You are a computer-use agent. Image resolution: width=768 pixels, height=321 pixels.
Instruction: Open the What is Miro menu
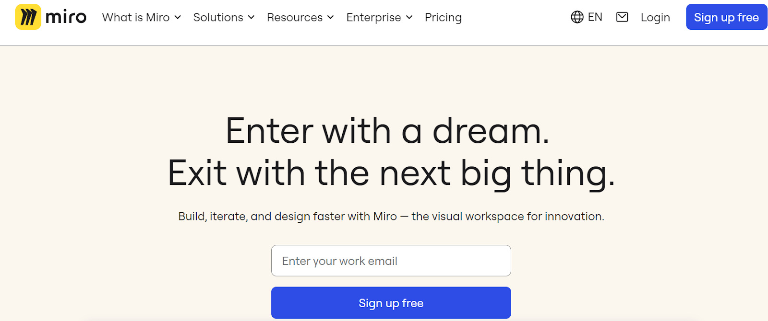click(x=136, y=18)
